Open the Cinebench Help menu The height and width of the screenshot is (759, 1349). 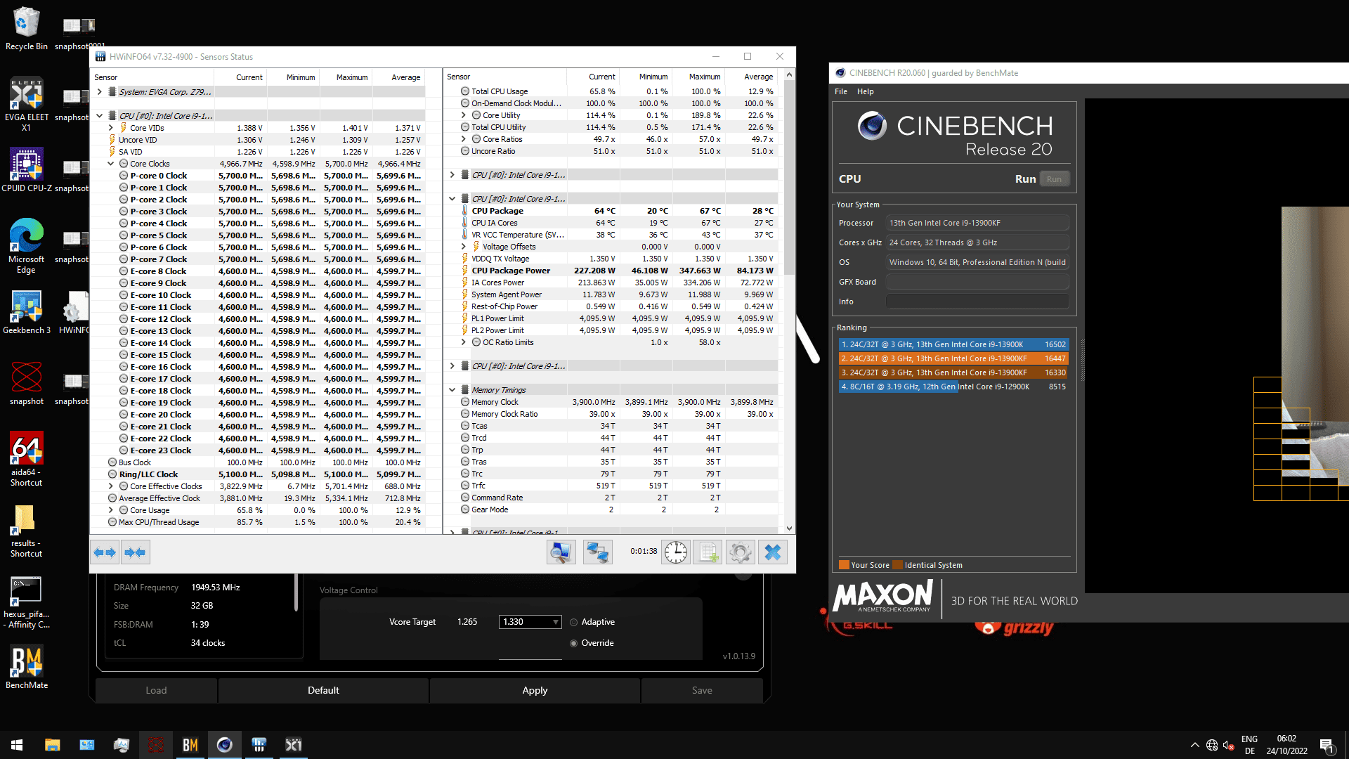coord(865,91)
